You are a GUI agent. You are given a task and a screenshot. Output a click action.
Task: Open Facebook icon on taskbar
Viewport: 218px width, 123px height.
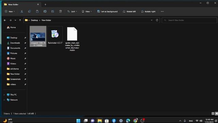point(114,121)
